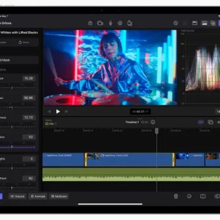Edit the 56.99 value field

(29, 98)
